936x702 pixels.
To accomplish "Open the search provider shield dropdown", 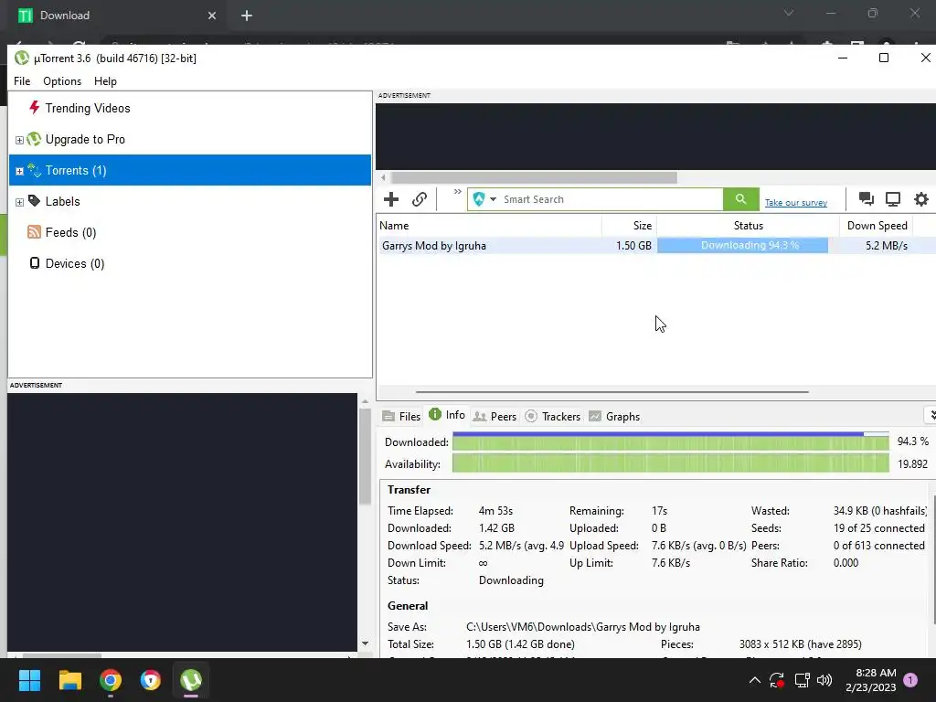I will coord(484,199).
